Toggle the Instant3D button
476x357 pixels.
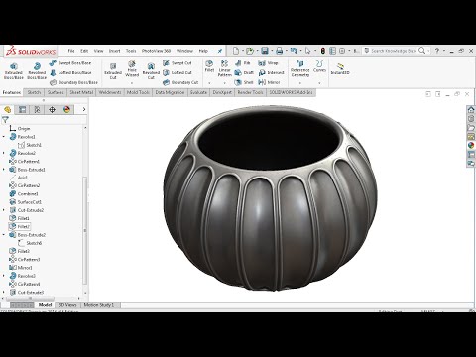tap(340, 69)
